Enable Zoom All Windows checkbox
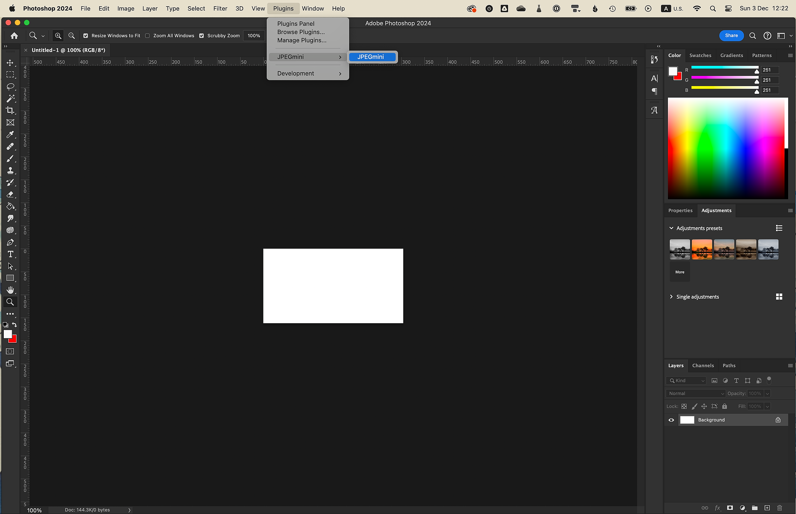The width and height of the screenshot is (796, 514). [x=147, y=36]
